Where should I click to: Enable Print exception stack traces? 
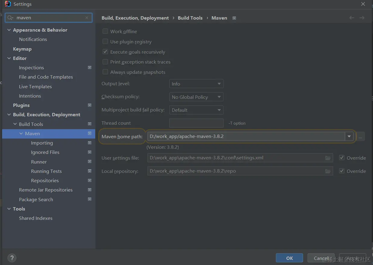pyautogui.click(x=105, y=62)
